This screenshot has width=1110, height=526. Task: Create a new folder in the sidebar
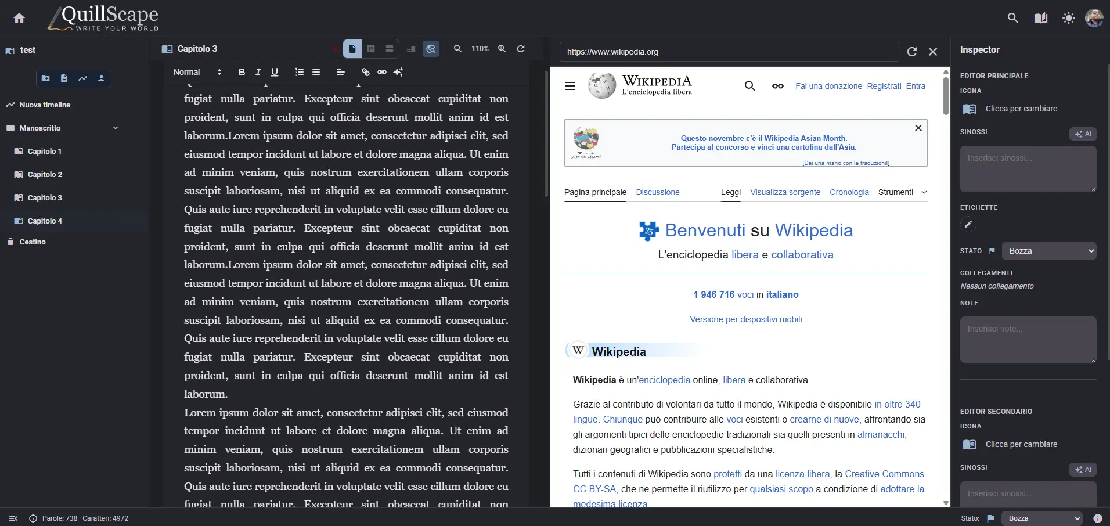point(45,78)
